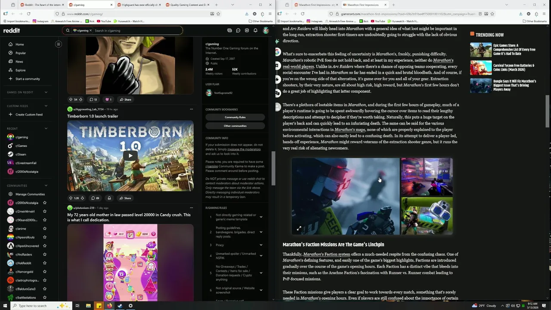Screen dimensions: 551x310
Task: Favorite r/2meirl4meirl with its star
Action: pyautogui.click(x=45, y=211)
